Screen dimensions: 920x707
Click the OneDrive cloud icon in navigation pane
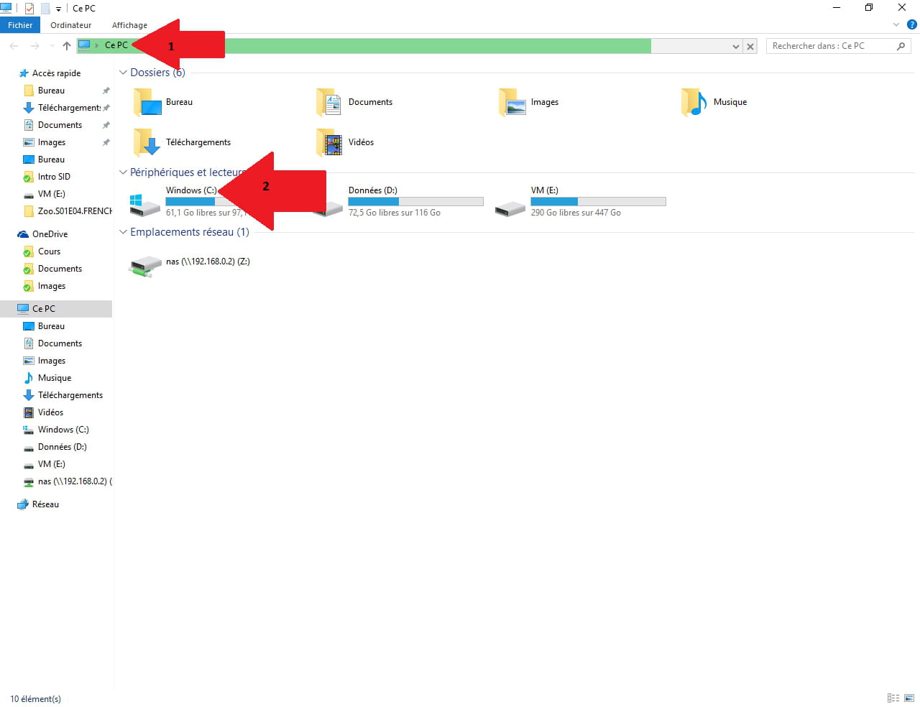point(23,234)
